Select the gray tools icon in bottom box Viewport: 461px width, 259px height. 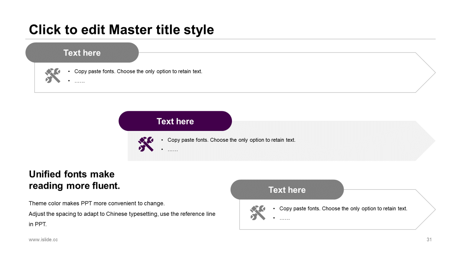pos(258,213)
